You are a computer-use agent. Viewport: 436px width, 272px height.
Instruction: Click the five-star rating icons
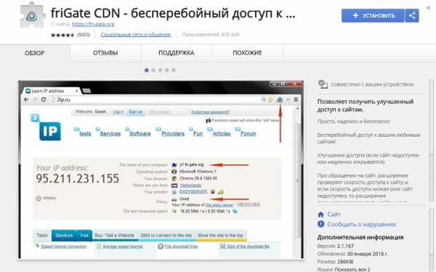coord(62,35)
